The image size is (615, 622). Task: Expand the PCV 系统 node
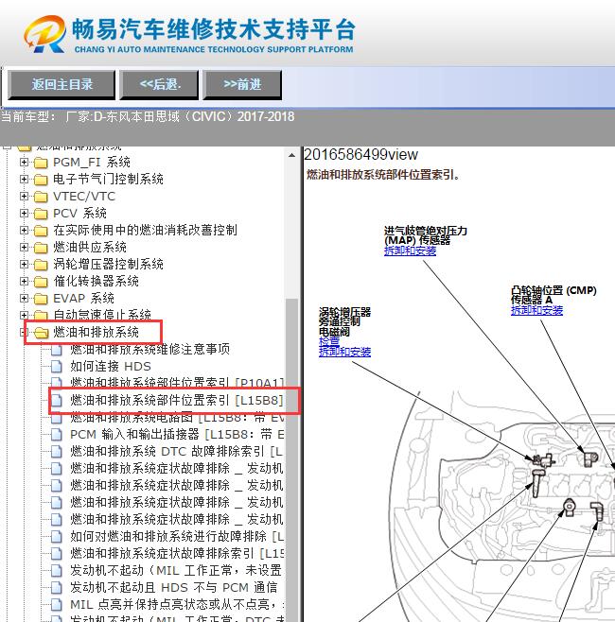pyautogui.click(x=24, y=214)
